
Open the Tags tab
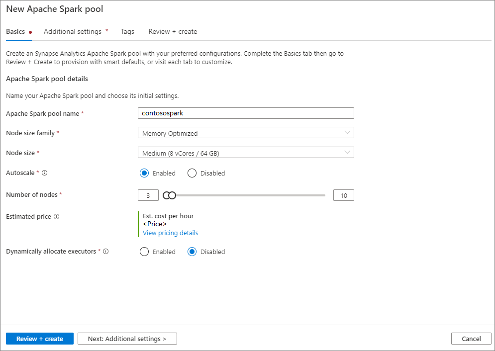click(x=127, y=31)
